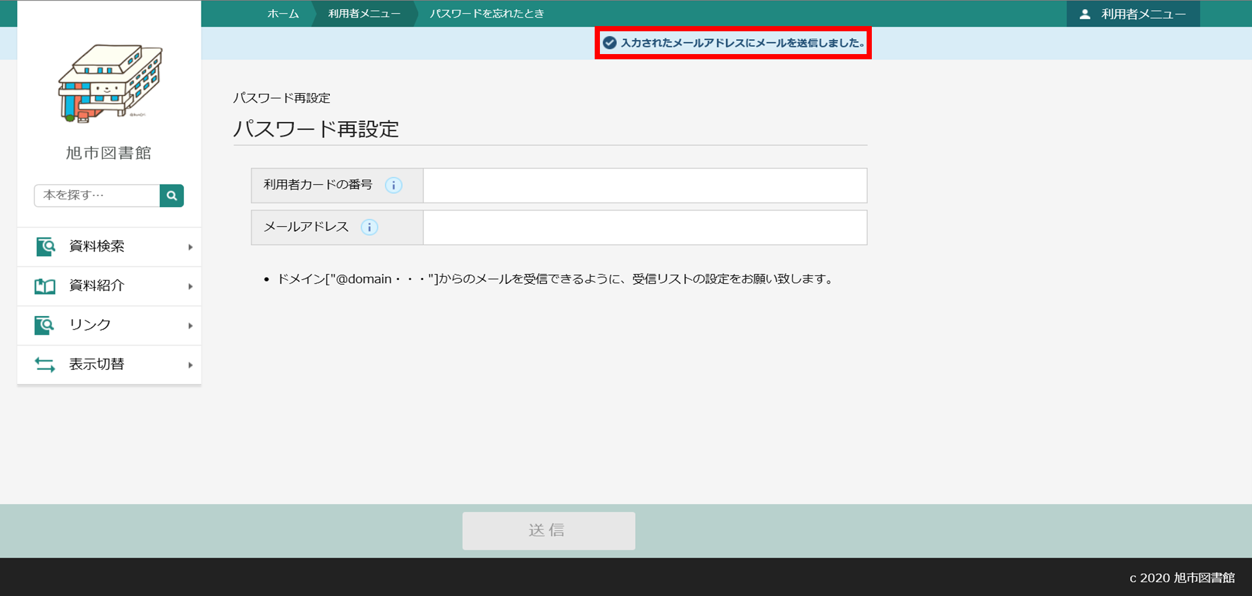Click the 資料検索 magnifier icon

pyautogui.click(x=45, y=247)
